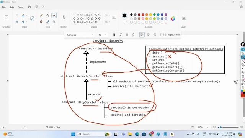
Task: Select the Pencil tool
Action: tap(41, 15)
